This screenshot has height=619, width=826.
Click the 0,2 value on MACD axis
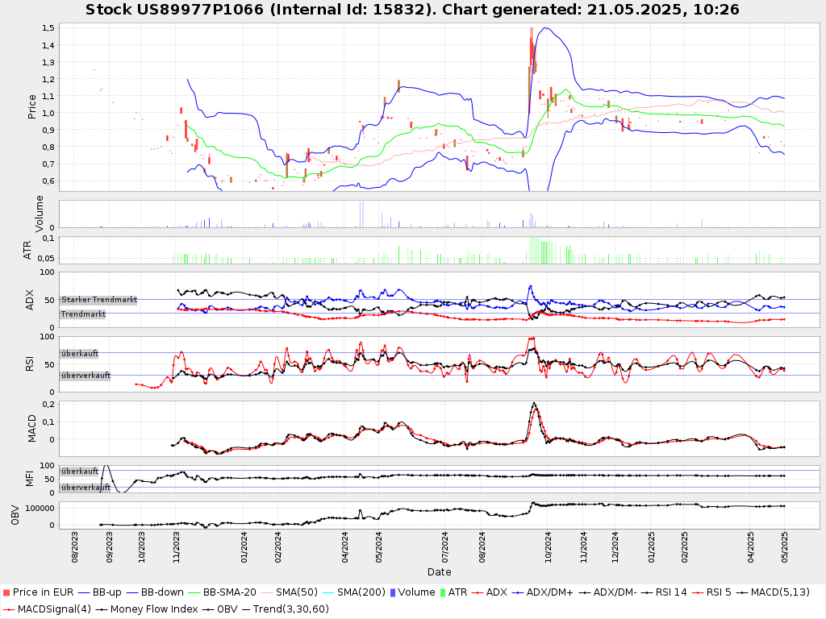click(48, 405)
